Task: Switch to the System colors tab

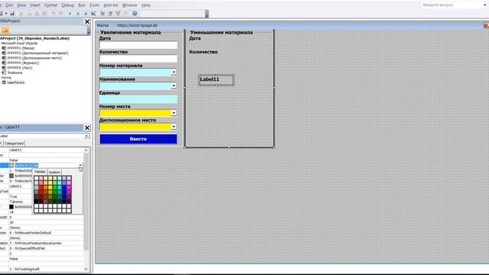Action: click(x=54, y=172)
